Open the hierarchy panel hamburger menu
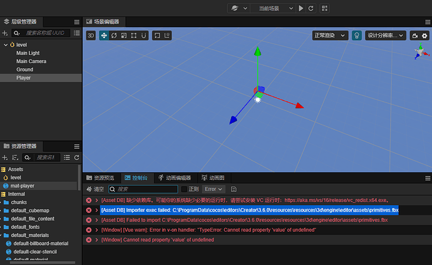 pyautogui.click(x=76, y=22)
